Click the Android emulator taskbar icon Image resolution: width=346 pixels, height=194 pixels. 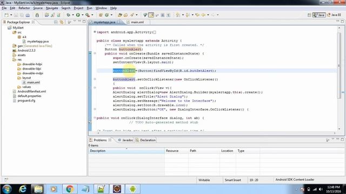tap(132, 189)
